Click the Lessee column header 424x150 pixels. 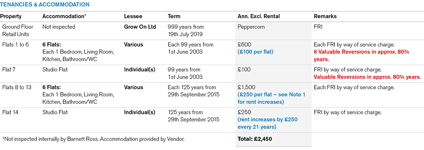click(133, 16)
